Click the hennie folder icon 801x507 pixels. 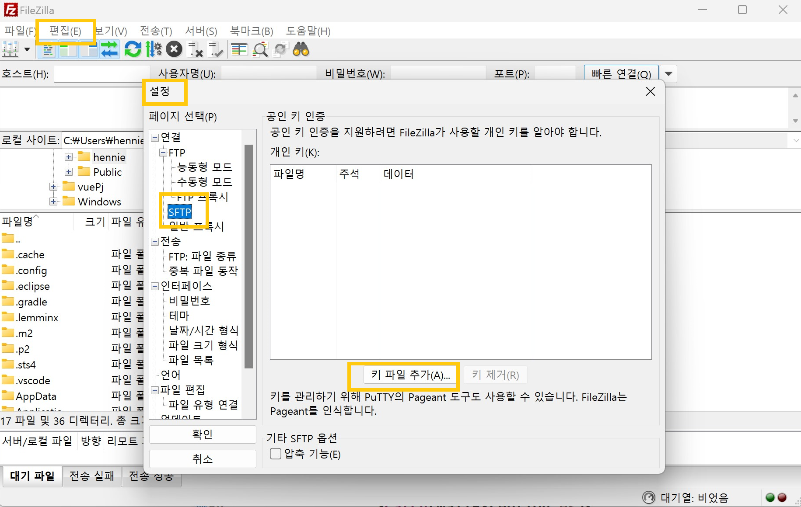point(84,156)
